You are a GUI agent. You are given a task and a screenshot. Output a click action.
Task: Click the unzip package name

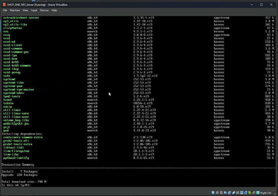pos(7,107)
